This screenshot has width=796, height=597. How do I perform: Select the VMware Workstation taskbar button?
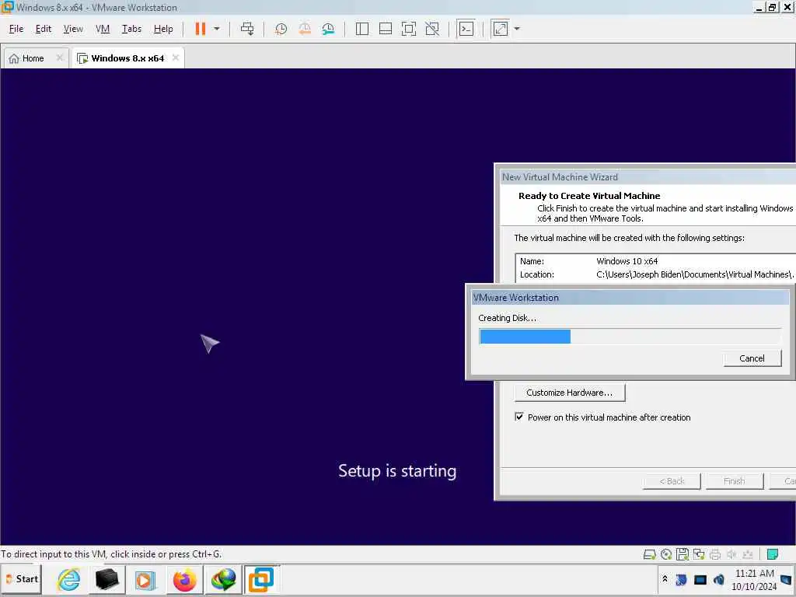[261, 579]
